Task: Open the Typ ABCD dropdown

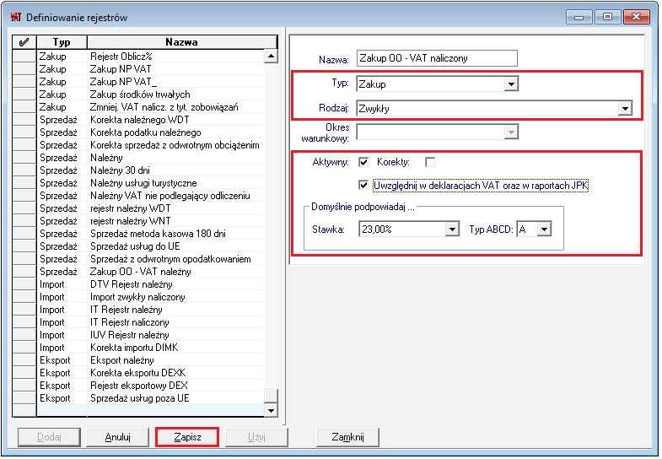Action: (x=544, y=229)
